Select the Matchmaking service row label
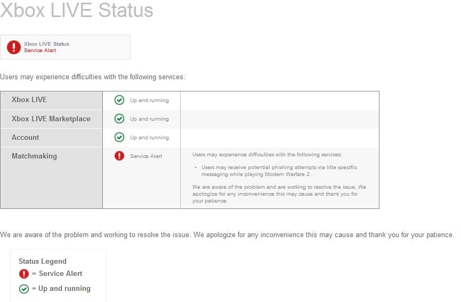This screenshot has height=302, width=461. point(34,156)
